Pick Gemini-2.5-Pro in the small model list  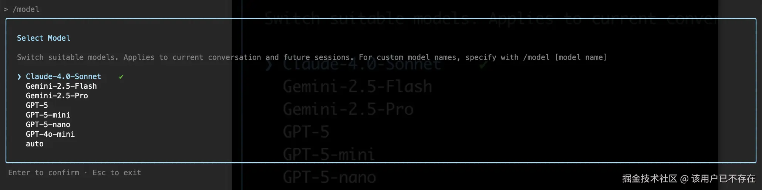click(x=57, y=96)
